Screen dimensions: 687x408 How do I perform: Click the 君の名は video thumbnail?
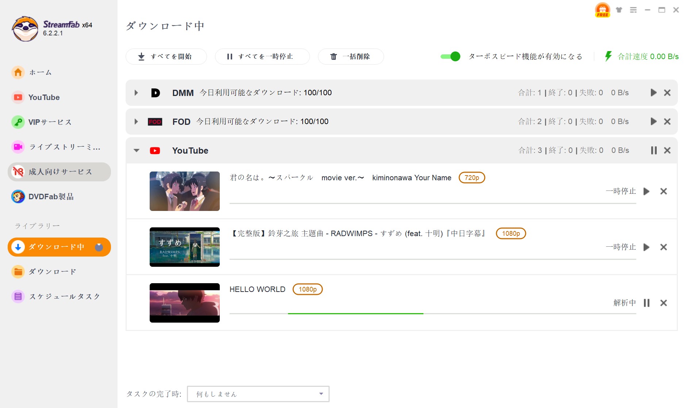coord(185,191)
